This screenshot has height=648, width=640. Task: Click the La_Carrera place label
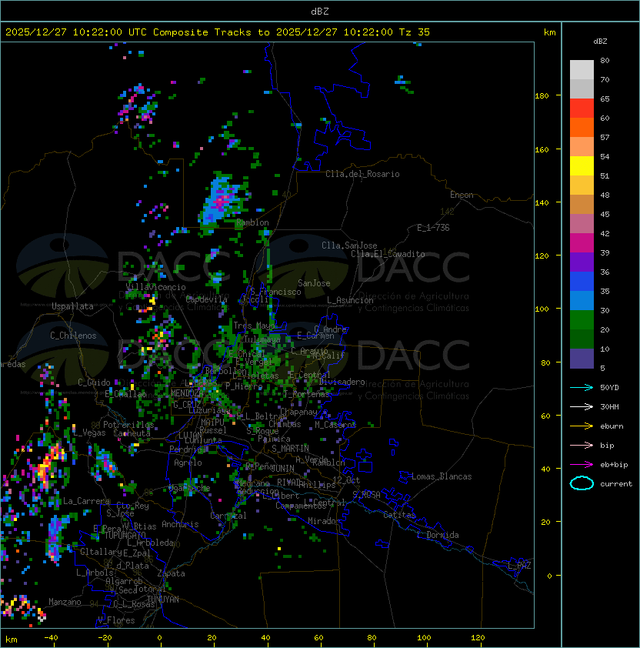coord(86,501)
